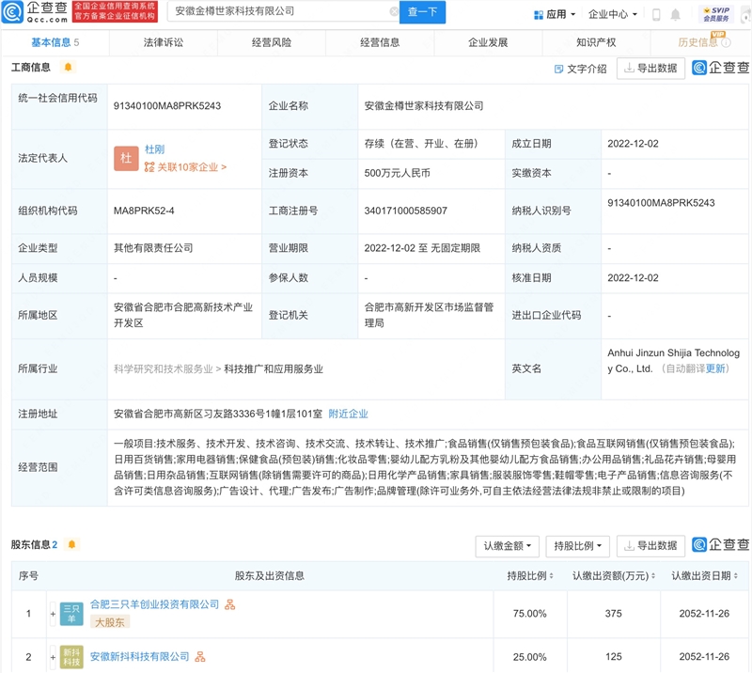This screenshot has width=752, height=673.
Task: Expand shareholder row 1 with plus sign
Action: coord(53,614)
